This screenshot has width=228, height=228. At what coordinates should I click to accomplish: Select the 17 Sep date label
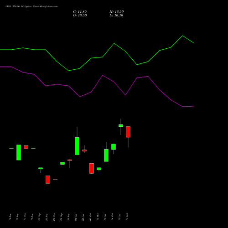point(32,217)
